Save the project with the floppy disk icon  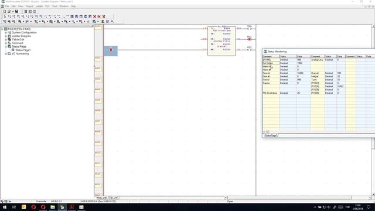pos(17,11)
